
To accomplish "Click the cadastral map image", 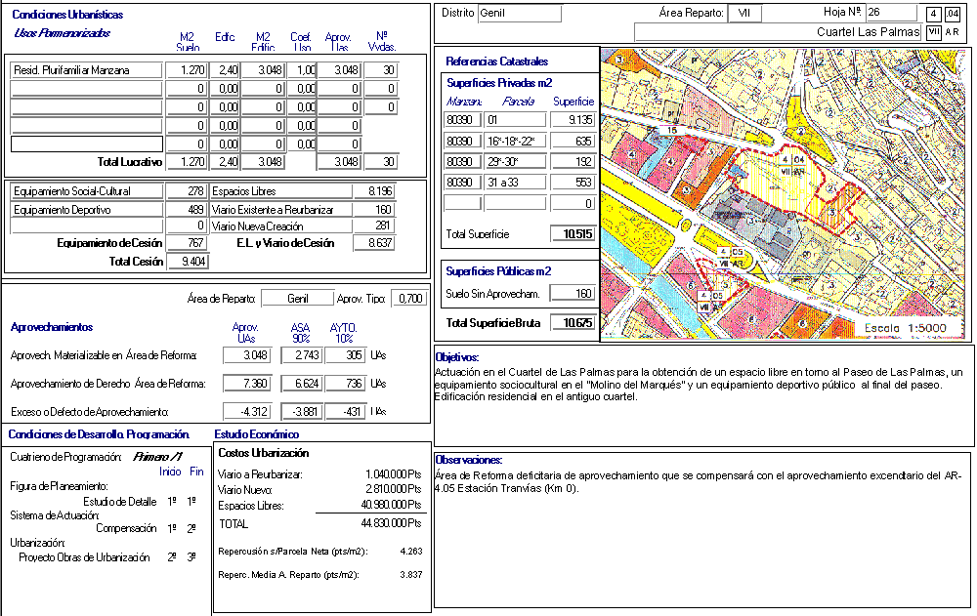I will 785,193.
